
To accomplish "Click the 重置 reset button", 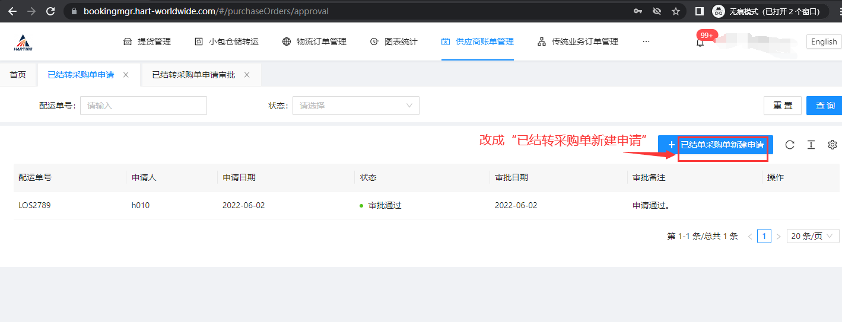I will (x=783, y=106).
